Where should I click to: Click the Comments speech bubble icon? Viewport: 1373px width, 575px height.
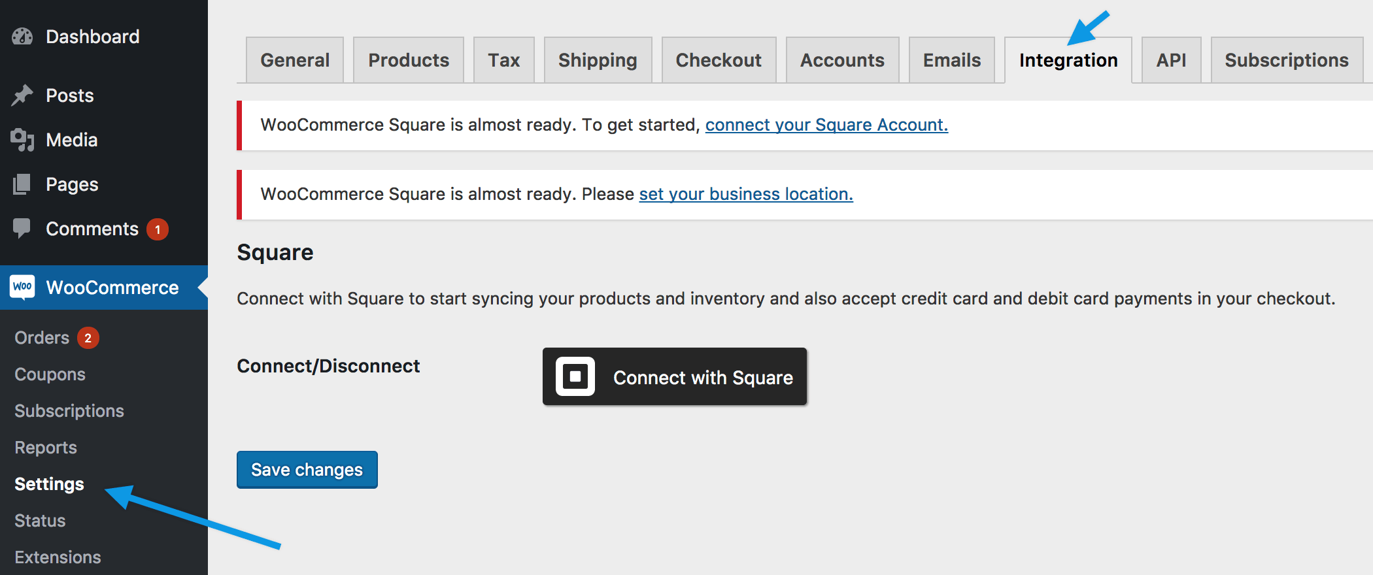point(22,228)
